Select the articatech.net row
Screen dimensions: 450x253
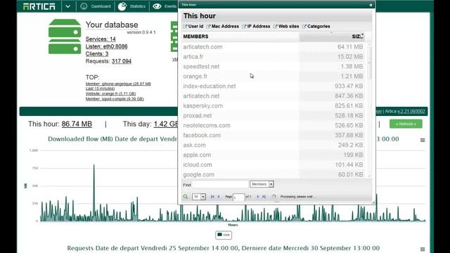[x=274, y=96]
